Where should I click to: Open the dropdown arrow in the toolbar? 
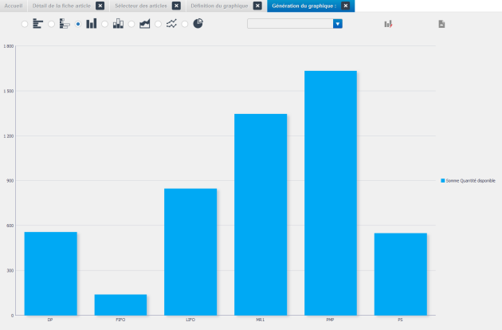tap(338, 24)
